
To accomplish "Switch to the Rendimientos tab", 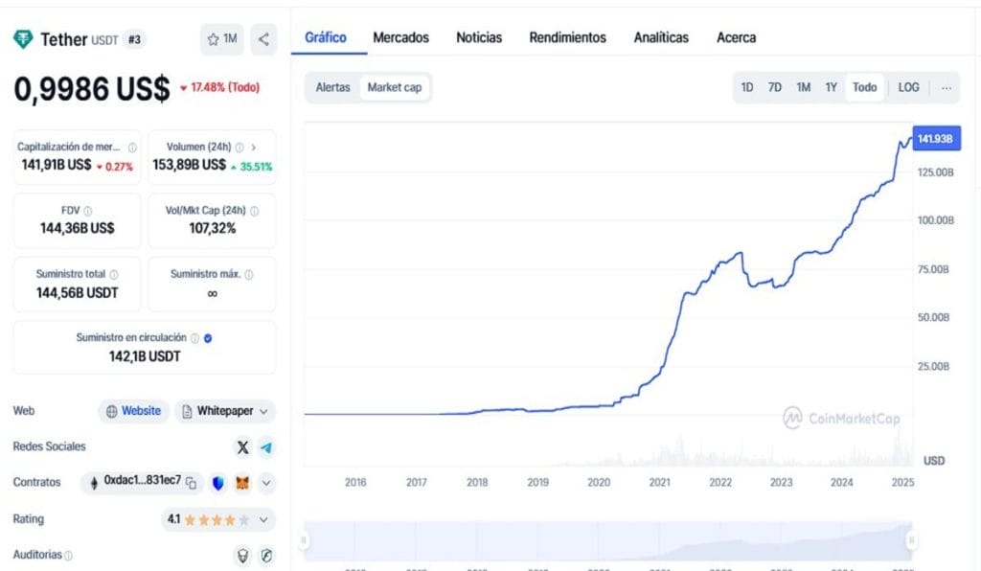I will tap(567, 37).
